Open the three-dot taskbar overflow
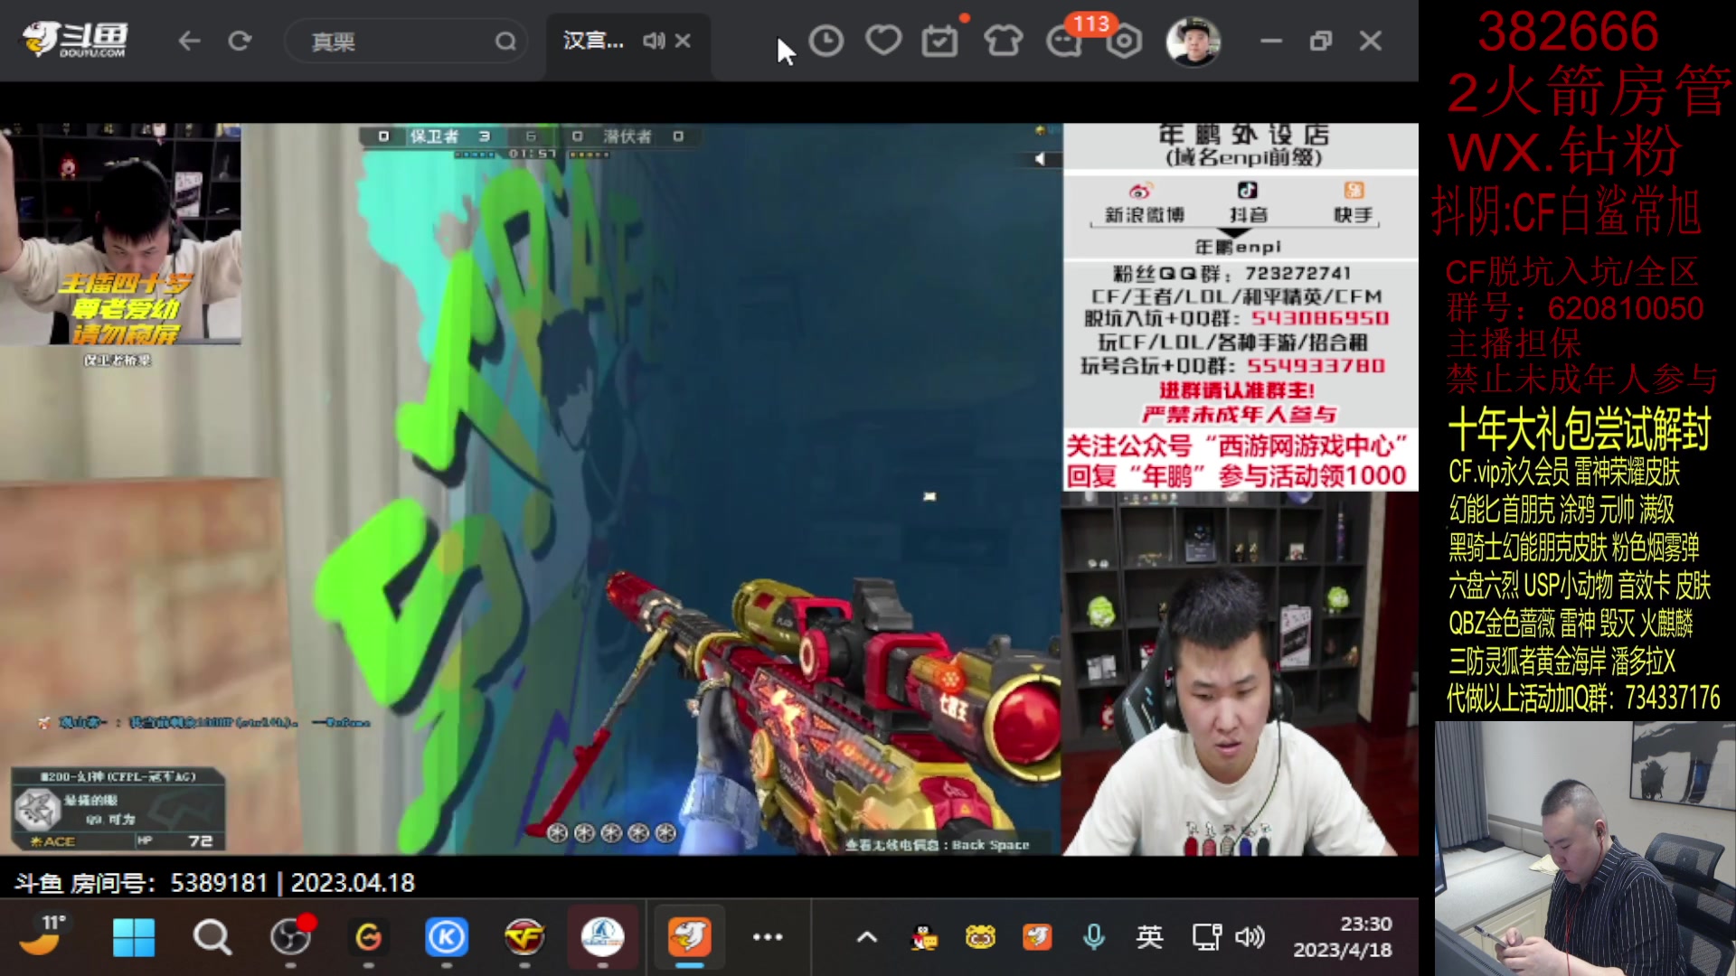 (x=768, y=937)
